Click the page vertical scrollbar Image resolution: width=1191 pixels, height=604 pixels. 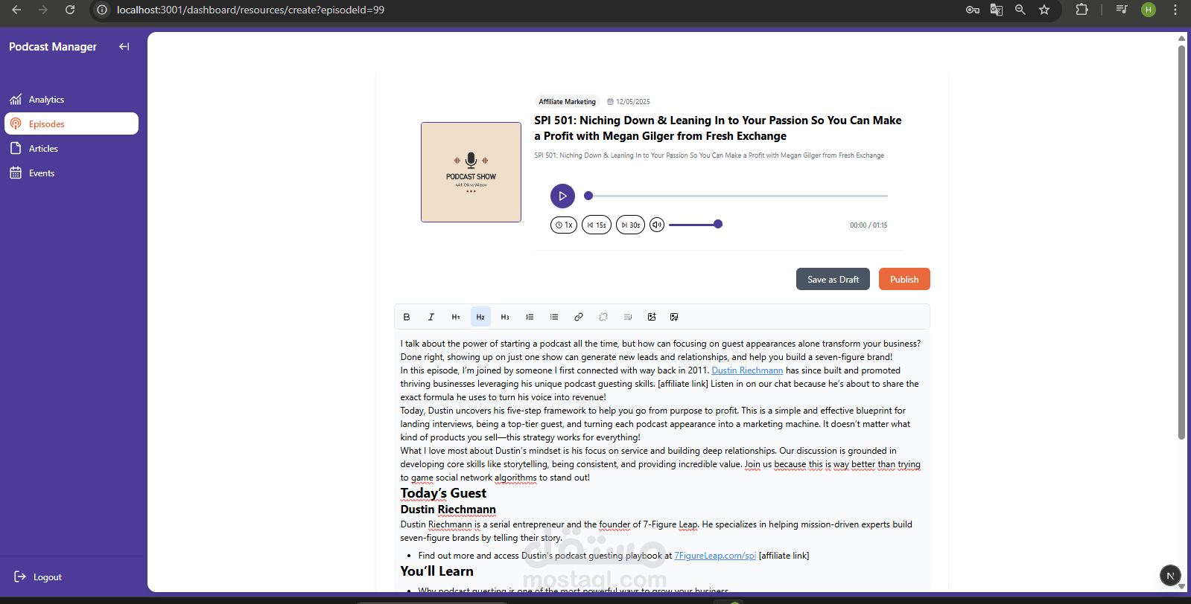[x=1181, y=242]
